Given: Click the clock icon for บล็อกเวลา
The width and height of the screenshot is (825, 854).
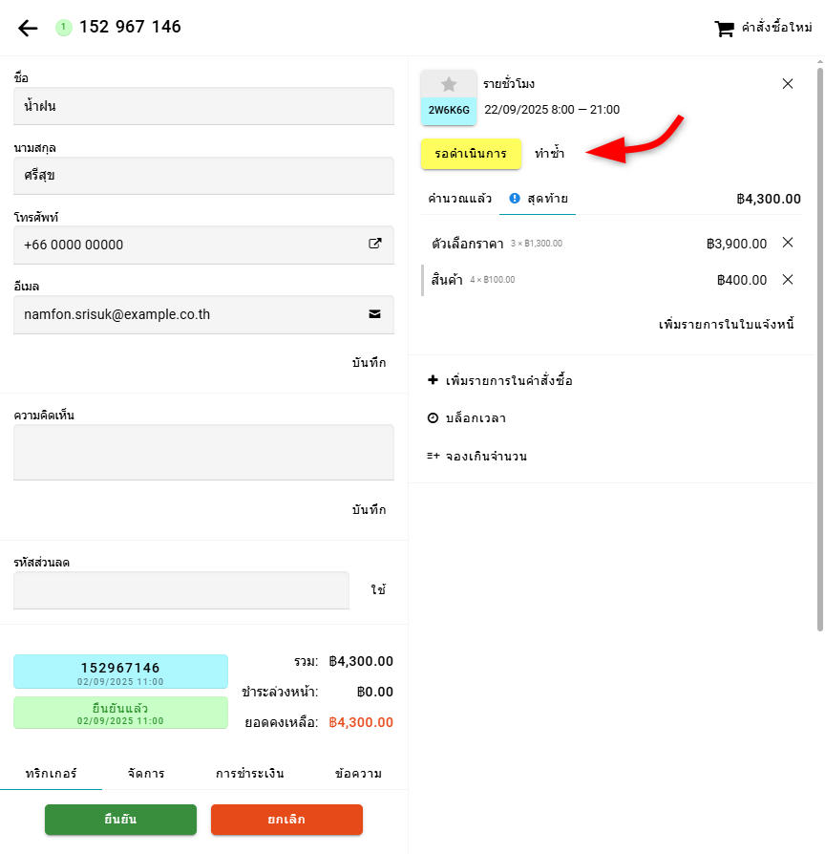Looking at the screenshot, I should tap(433, 418).
